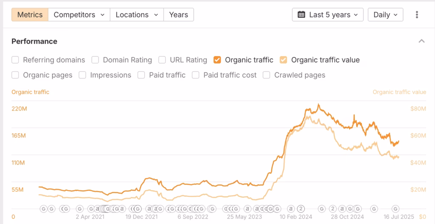435x224 pixels.
Task: Click the '2' updates marker above 28 Oct 2024
Action: click(333, 208)
